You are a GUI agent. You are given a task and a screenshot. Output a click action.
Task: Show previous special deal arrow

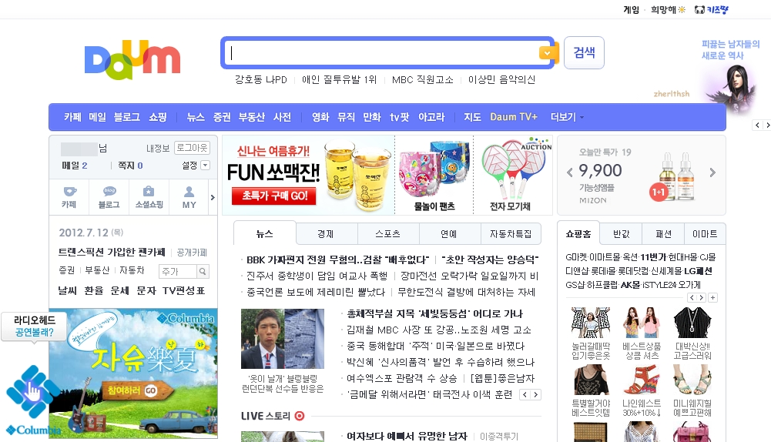coord(569,172)
